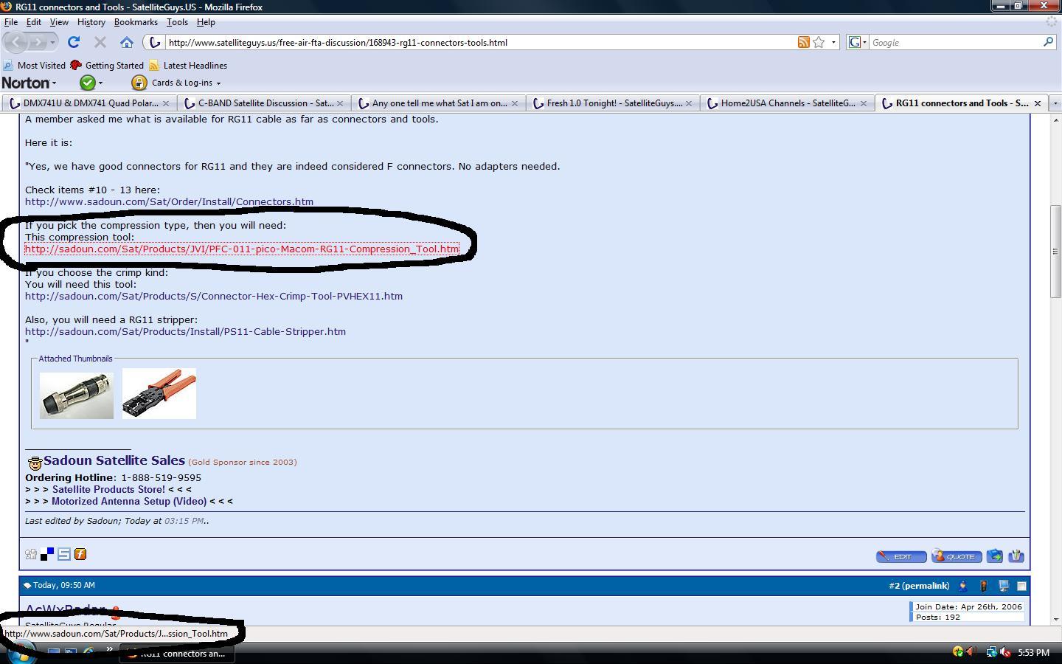Click the Windows Start orb

22,653
